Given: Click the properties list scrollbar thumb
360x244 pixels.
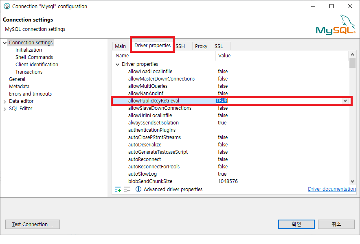Looking at the screenshot, I should 352,63.
